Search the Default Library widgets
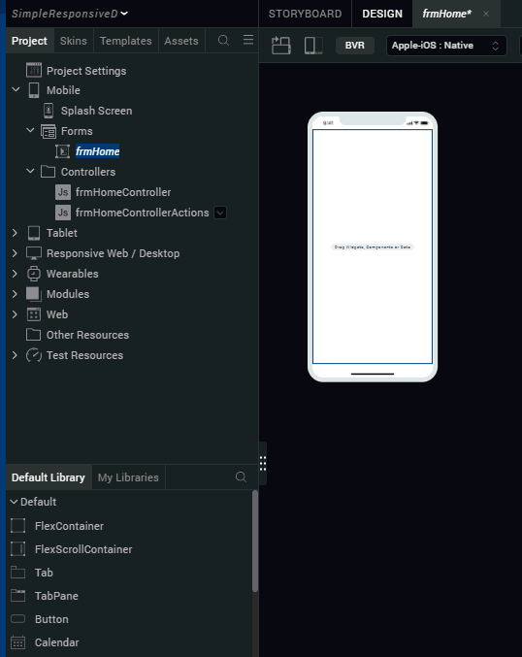This screenshot has height=657, width=522. pyautogui.click(x=241, y=476)
